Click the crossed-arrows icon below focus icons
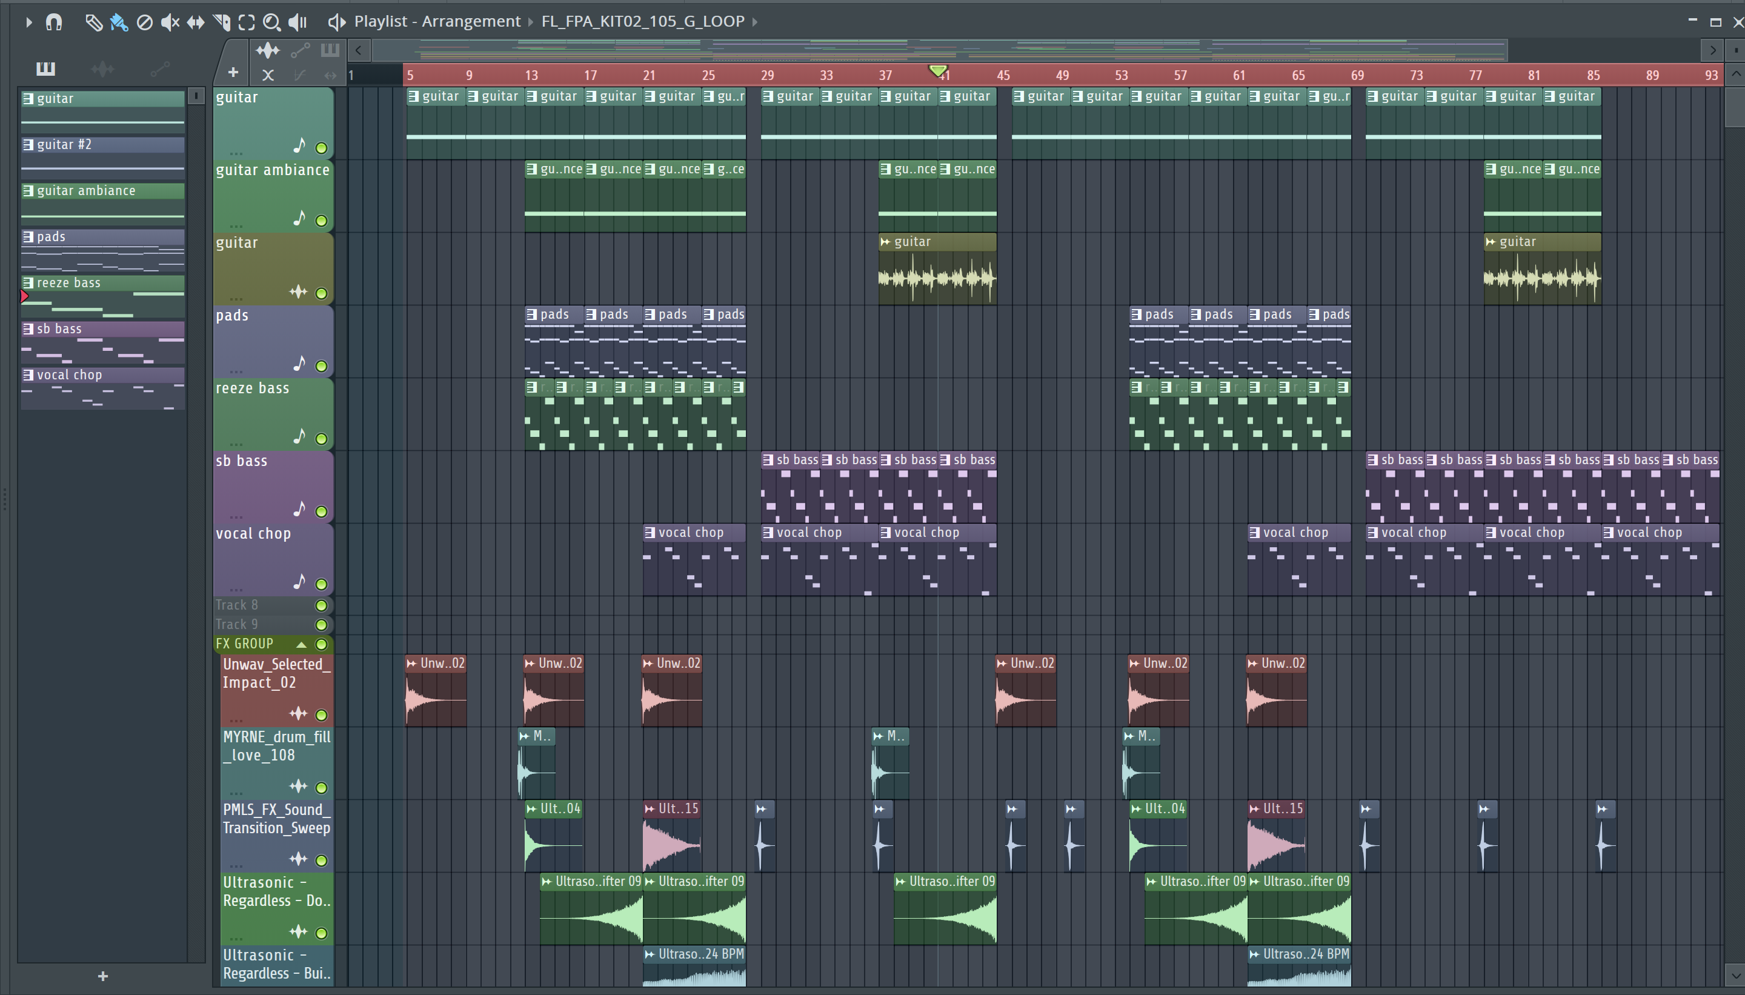This screenshot has width=1745, height=995. click(268, 75)
